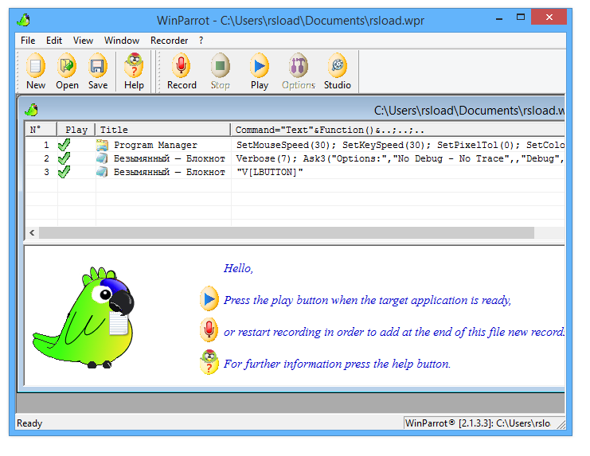590x456 pixels.
Task: Maximize the WinParrot window
Action: pyautogui.click(x=521, y=18)
